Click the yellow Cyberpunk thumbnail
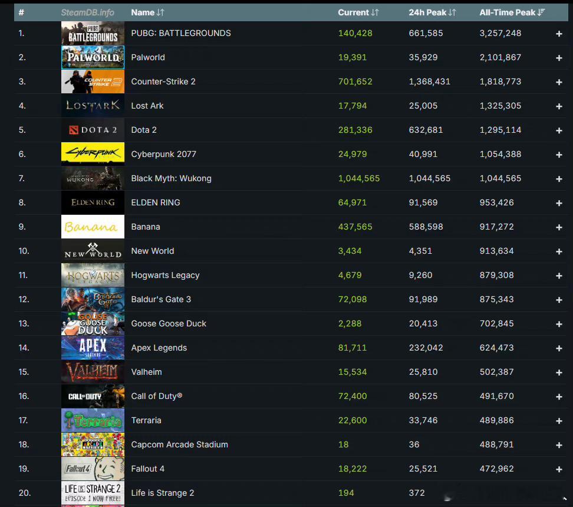 coord(93,154)
